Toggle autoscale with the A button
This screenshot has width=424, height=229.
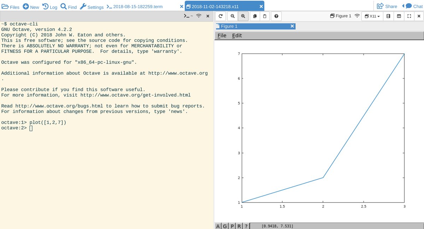point(218,226)
